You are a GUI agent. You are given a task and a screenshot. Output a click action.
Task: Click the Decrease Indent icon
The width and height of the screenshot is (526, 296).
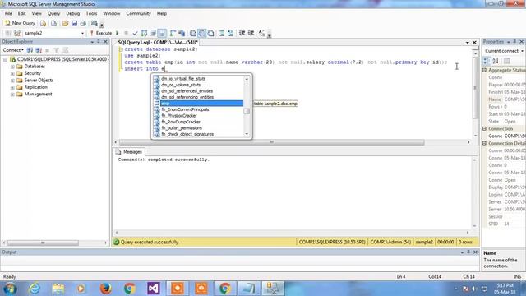pos(242,33)
